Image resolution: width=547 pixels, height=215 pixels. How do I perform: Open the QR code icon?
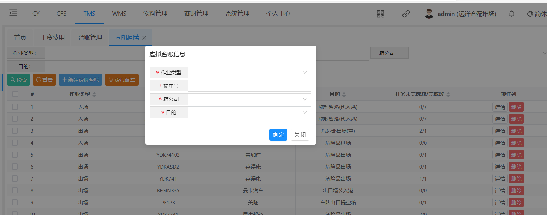coord(380,14)
